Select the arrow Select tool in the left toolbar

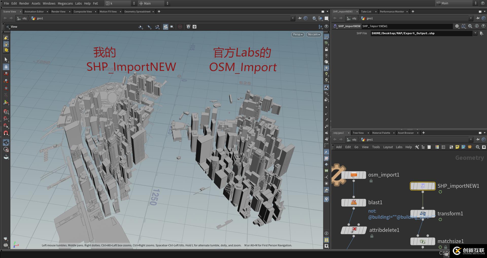tap(6, 60)
